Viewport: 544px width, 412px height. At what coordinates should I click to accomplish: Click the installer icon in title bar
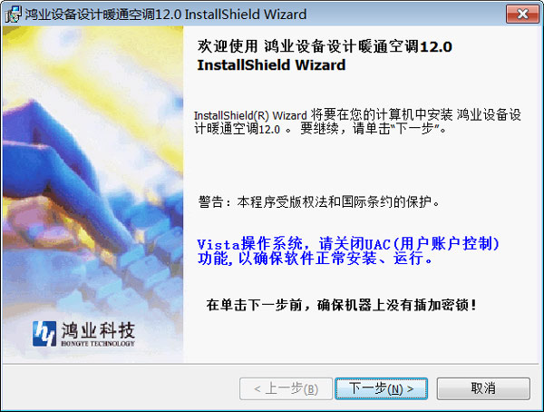(x=14, y=15)
